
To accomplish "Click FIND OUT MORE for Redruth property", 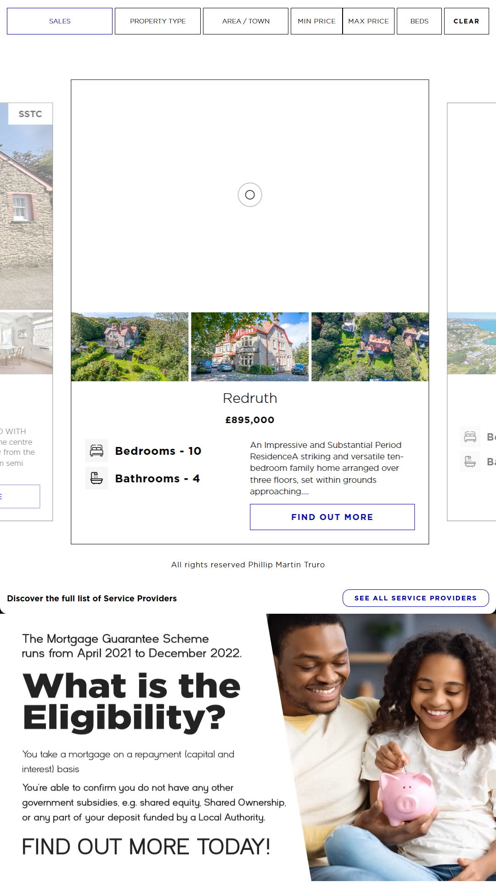I will click(332, 517).
